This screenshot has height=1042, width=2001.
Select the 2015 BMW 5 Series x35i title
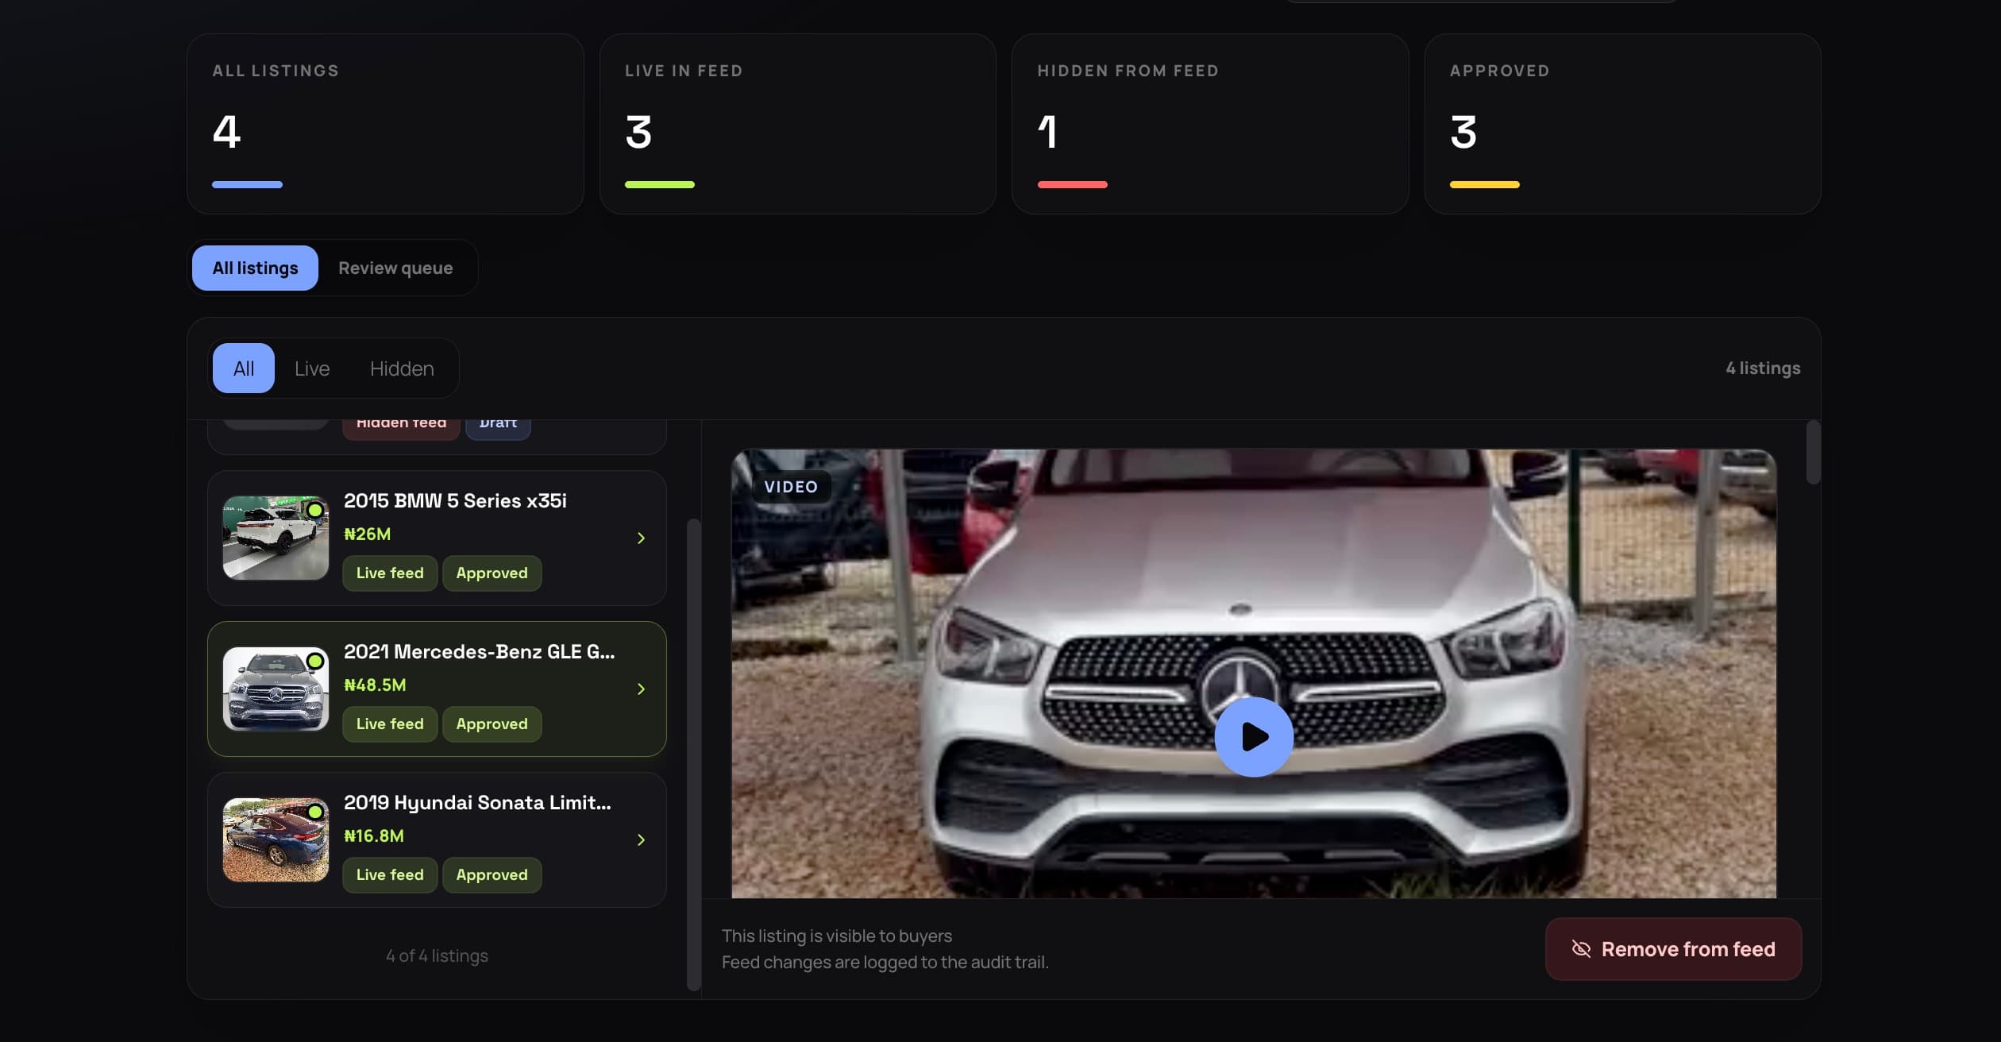click(x=455, y=500)
